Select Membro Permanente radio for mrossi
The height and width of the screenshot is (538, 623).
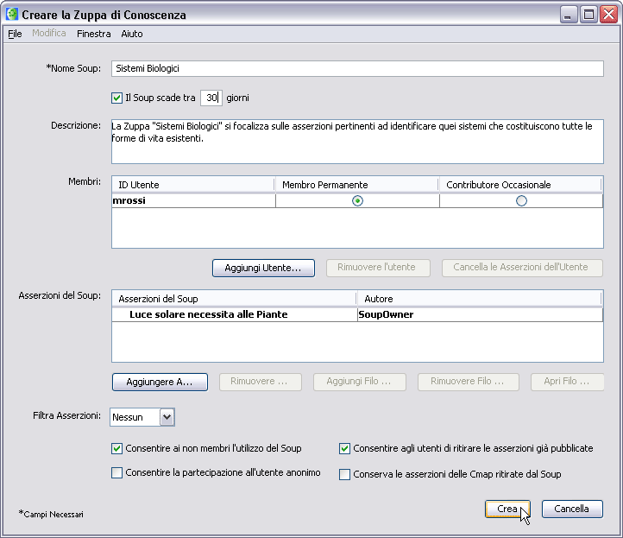pyautogui.click(x=357, y=201)
